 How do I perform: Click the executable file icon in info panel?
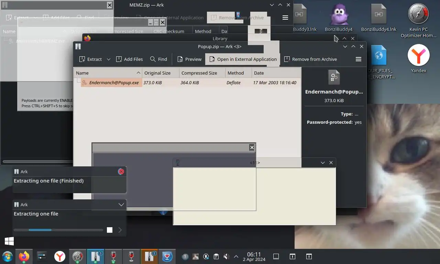pyautogui.click(x=334, y=77)
